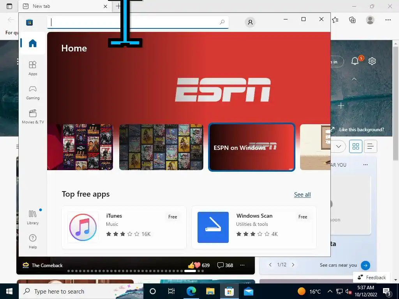The width and height of the screenshot is (399, 299).
Task: Show hidden tray icons chevron
Action: pyautogui.click(x=330, y=291)
